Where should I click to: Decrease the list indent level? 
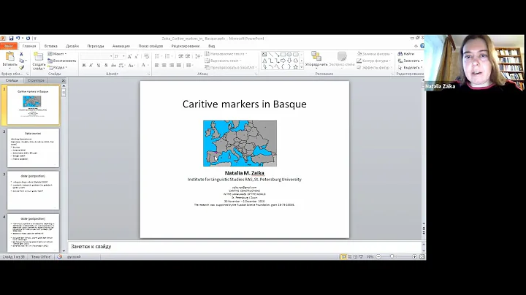point(180,56)
